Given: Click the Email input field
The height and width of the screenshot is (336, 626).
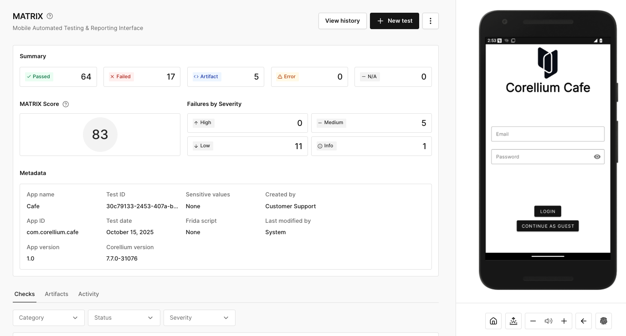Looking at the screenshot, I should [x=547, y=134].
